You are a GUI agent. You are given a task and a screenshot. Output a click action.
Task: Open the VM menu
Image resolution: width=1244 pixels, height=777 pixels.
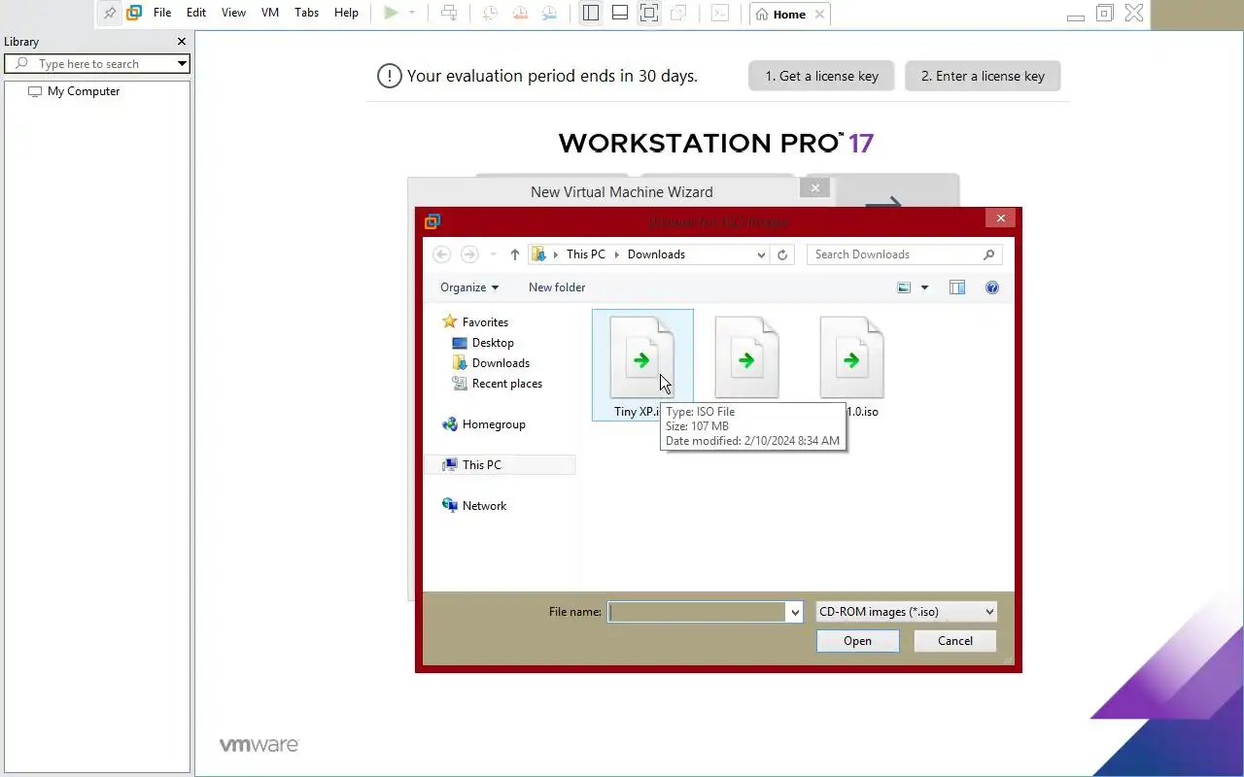(x=270, y=14)
